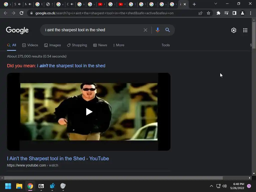Viewport: 256px width, 192px height.
Task: Click the address bar URL
Action: pos(104,13)
